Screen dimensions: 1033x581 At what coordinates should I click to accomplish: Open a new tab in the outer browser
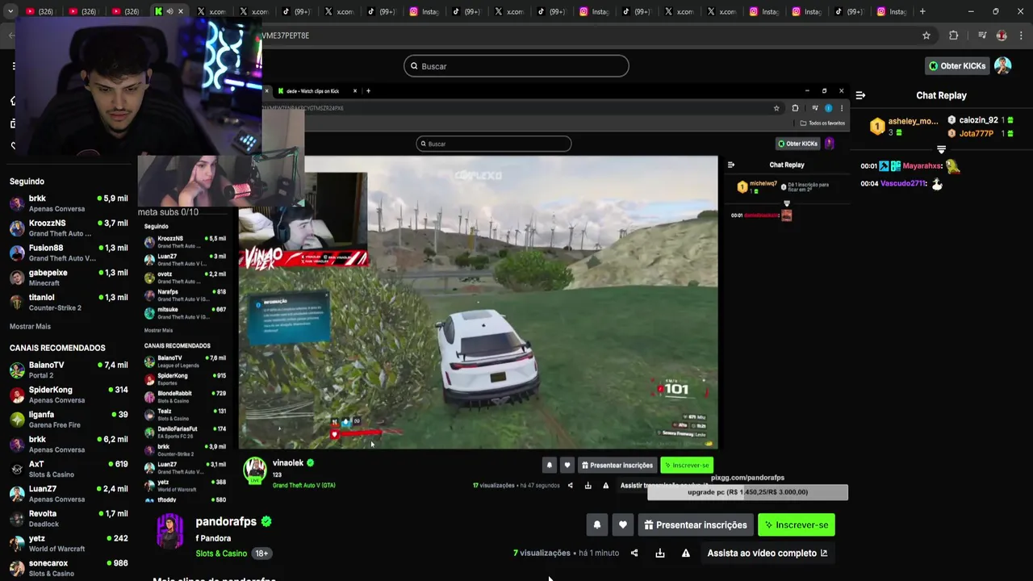[922, 11]
